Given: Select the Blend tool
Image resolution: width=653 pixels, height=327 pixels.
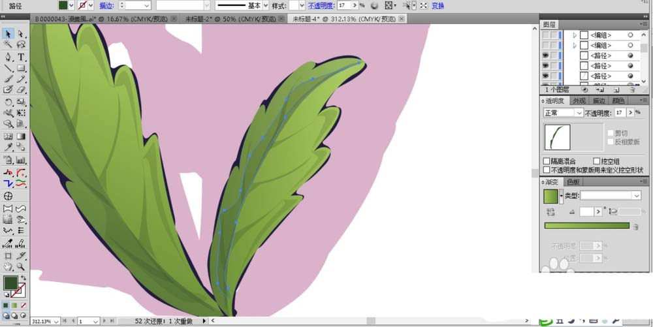Looking at the screenshot, I should (x=21, y=148).
